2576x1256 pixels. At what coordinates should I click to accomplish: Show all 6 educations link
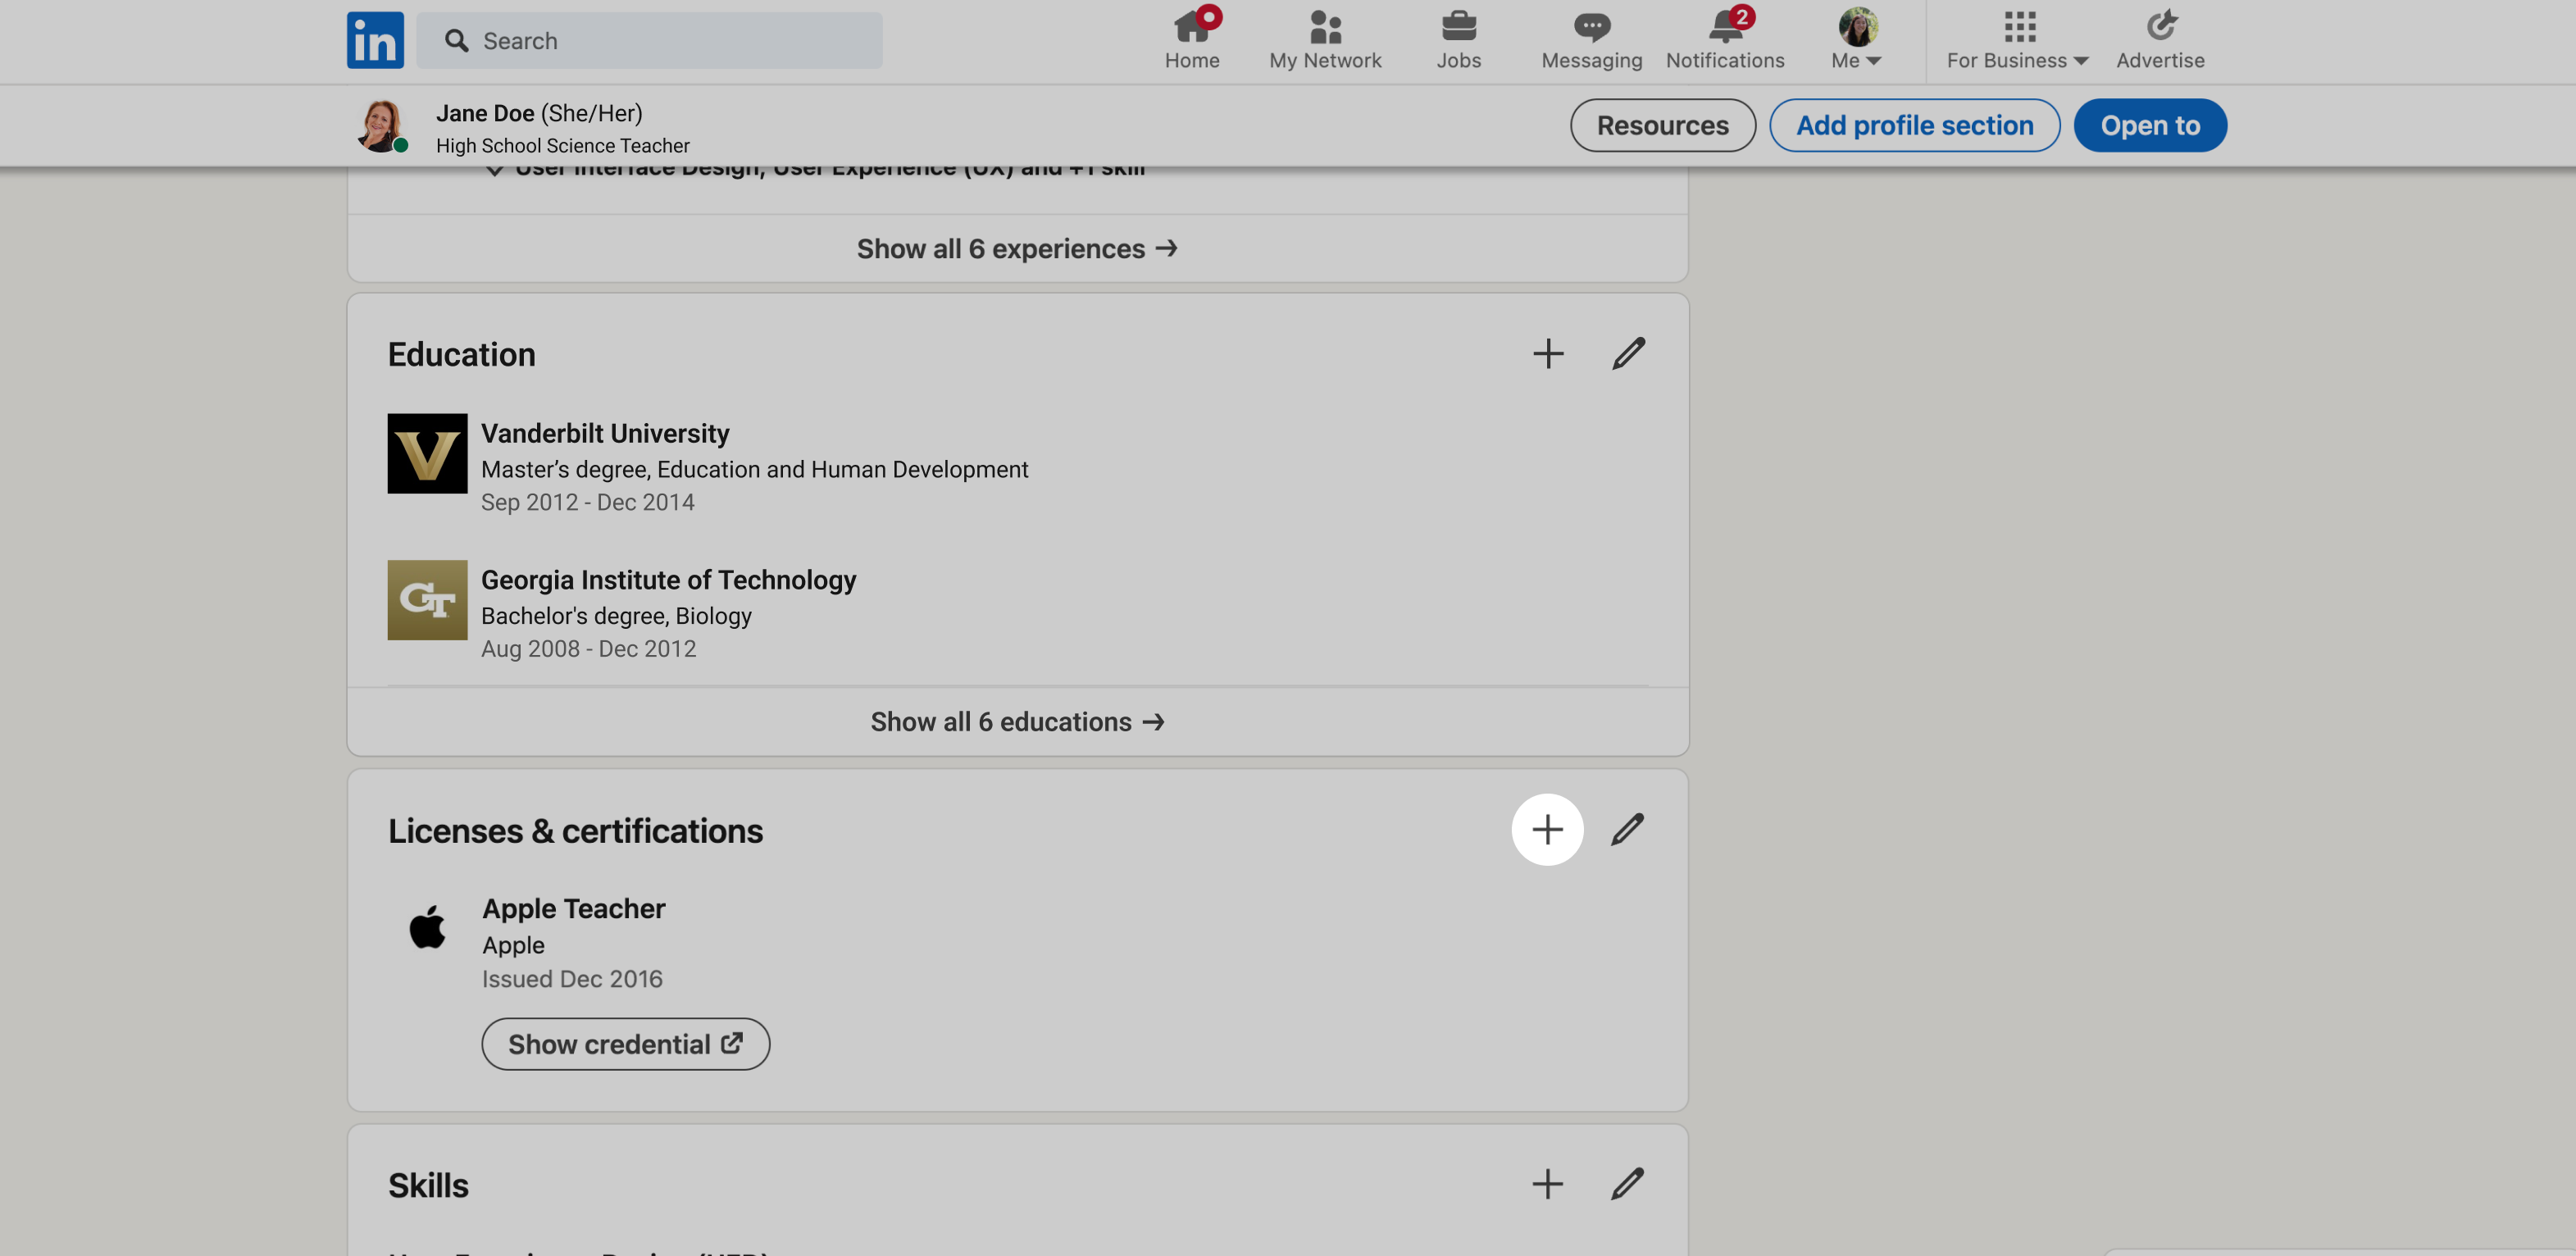coord(1017,722)
